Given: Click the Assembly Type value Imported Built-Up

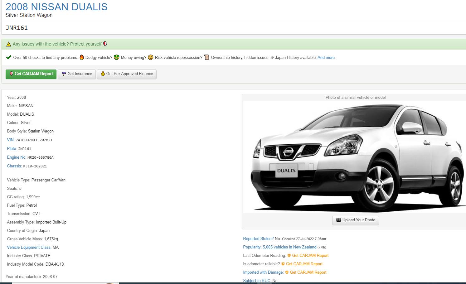Looking at the screenshot, I should 51,222.
